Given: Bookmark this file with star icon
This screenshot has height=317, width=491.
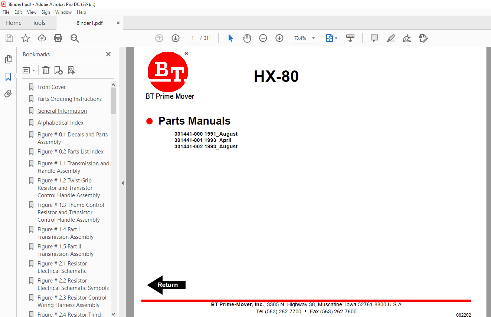Looking at the screenshot, I should 26,38.
